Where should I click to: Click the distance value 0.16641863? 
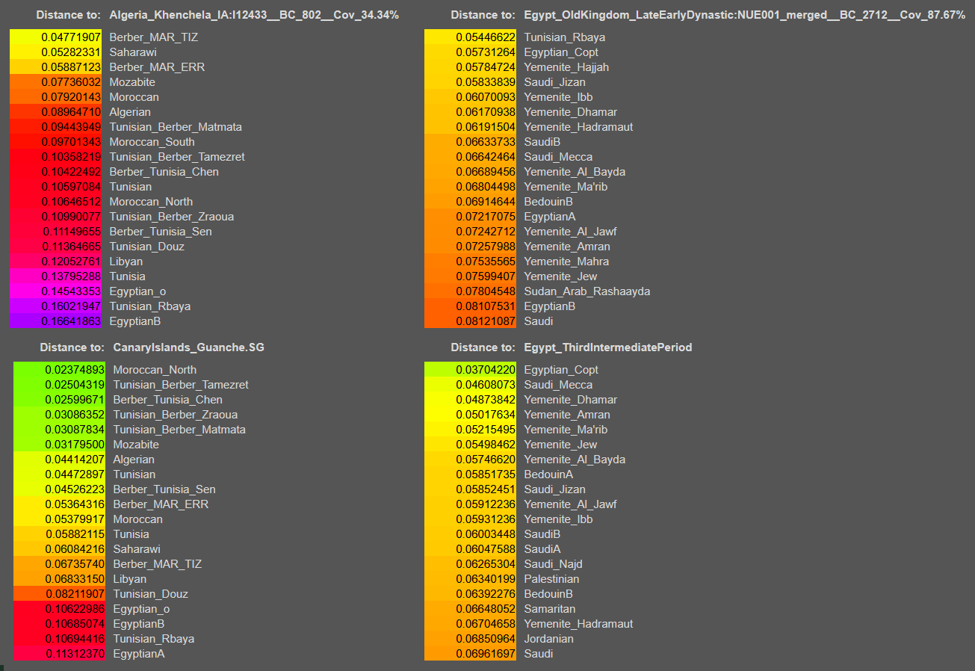pyautogui.click(x=56, y=321)
